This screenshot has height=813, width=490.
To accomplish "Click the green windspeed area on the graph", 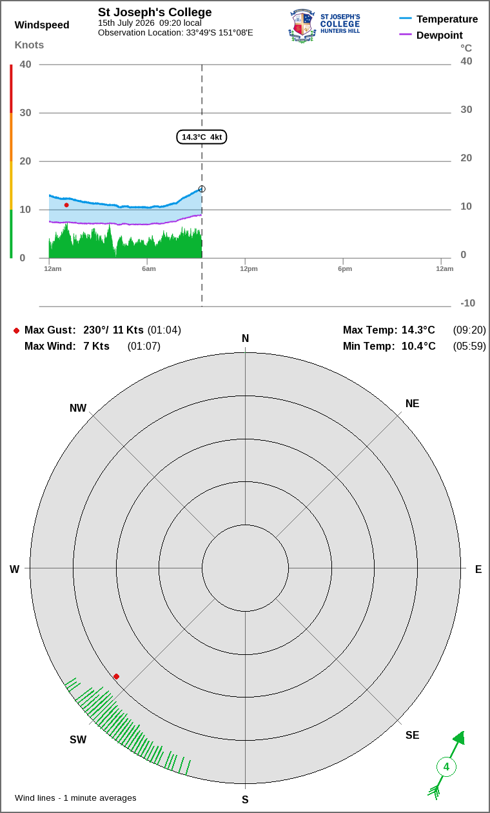I will [x=125, y=242].
